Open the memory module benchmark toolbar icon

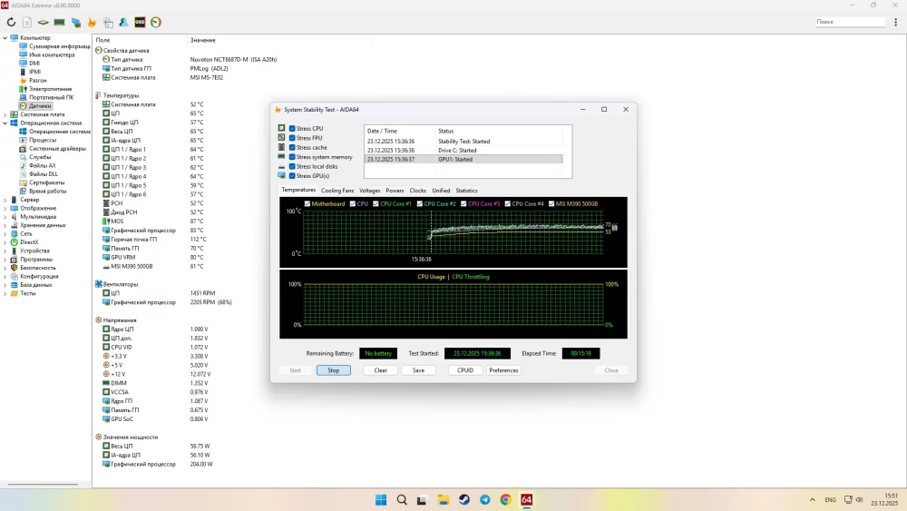coord(59,22)
